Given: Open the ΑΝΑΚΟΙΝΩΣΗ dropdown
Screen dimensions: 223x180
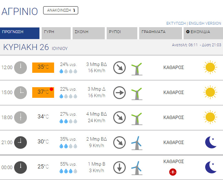Looking at the screenshot, I should (61, 10).
